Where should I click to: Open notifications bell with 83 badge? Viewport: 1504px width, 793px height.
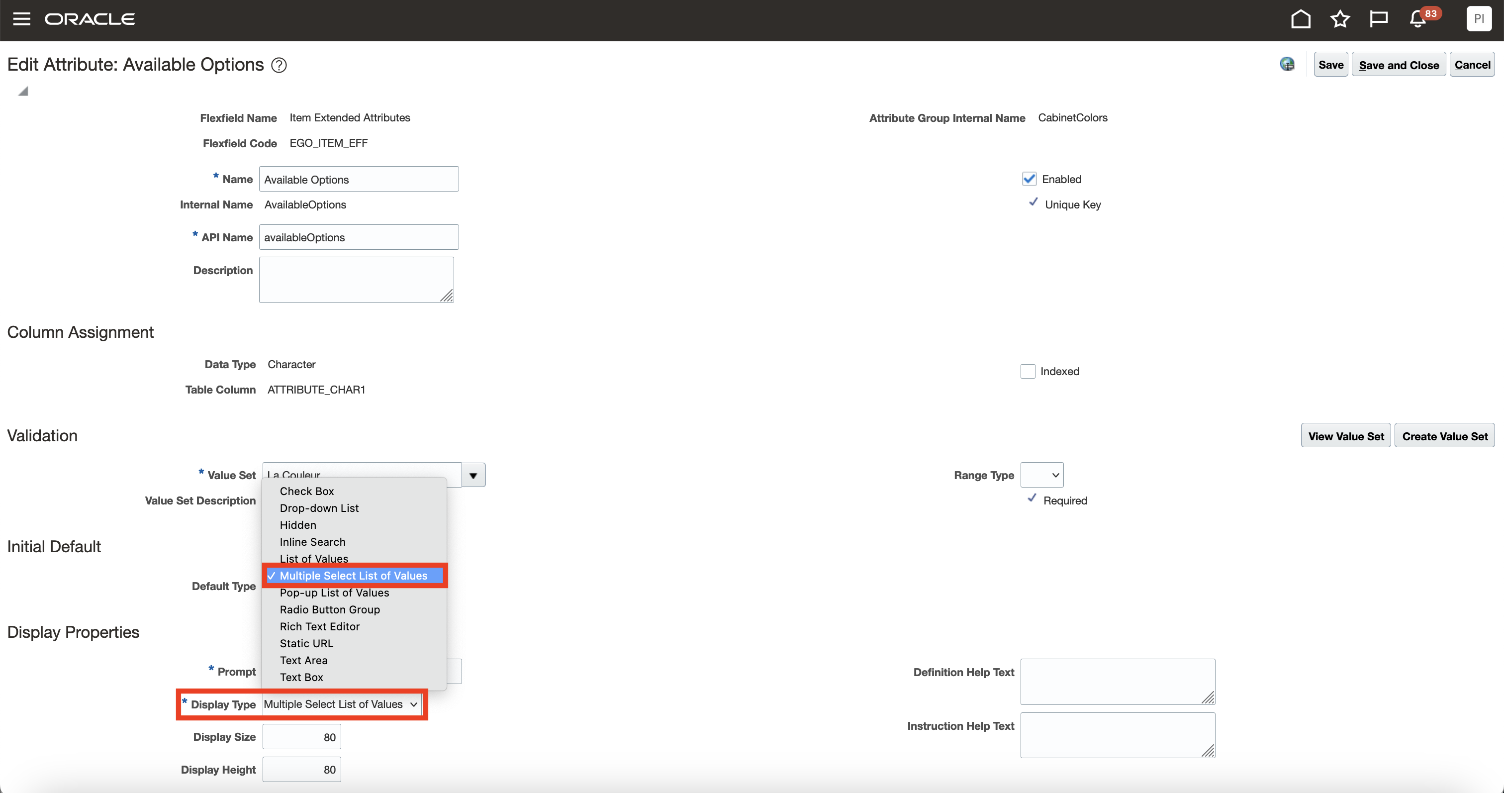[1417, 19]
